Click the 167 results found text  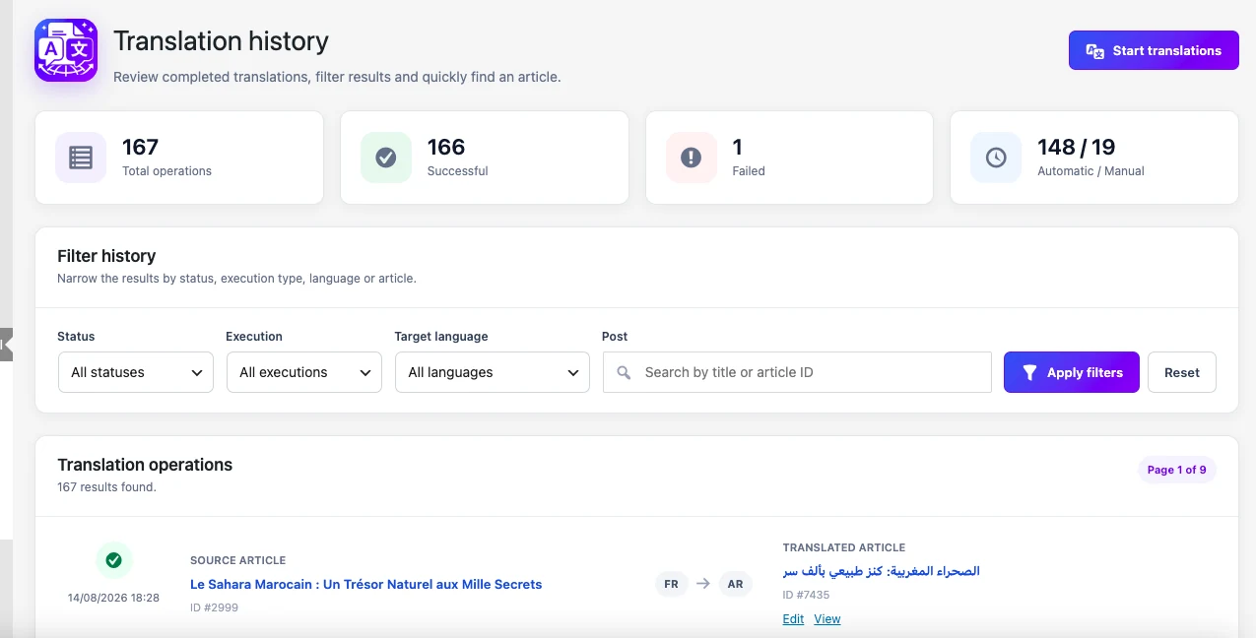[107, 486]
